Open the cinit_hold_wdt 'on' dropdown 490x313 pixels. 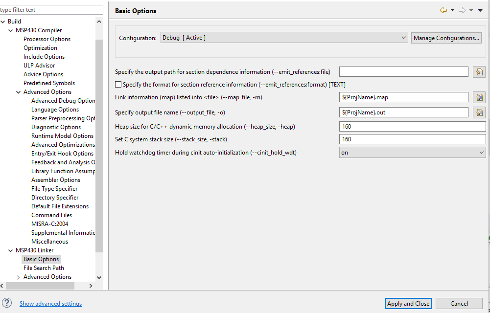(412, 153)
